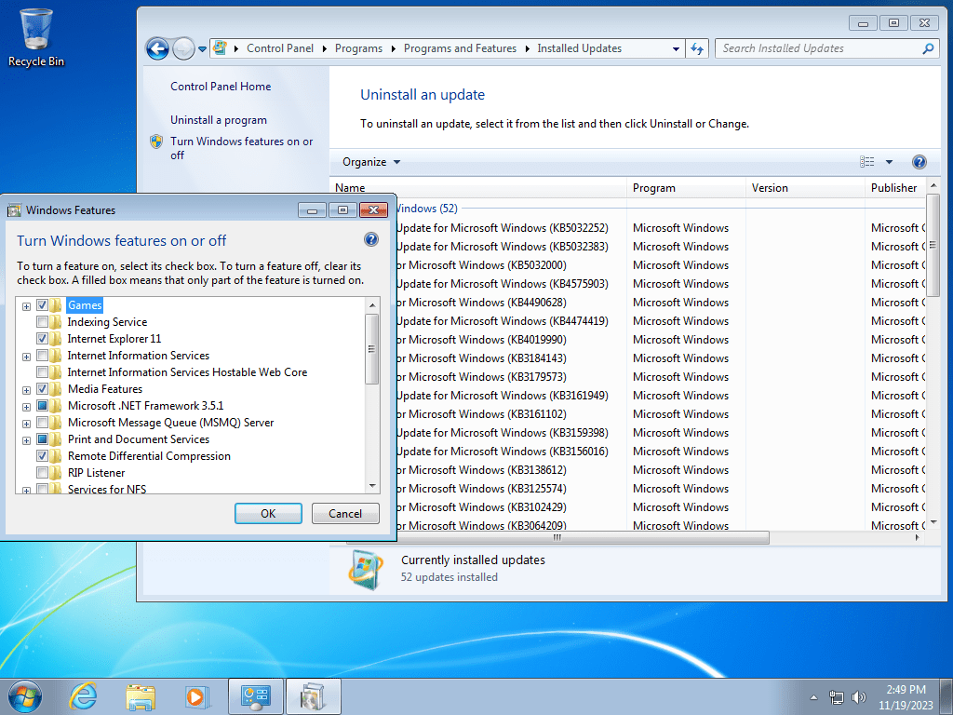Click the Programs and Features breadcrumb
The height and width of the screenshot is (715, 953).
[460, 48]
